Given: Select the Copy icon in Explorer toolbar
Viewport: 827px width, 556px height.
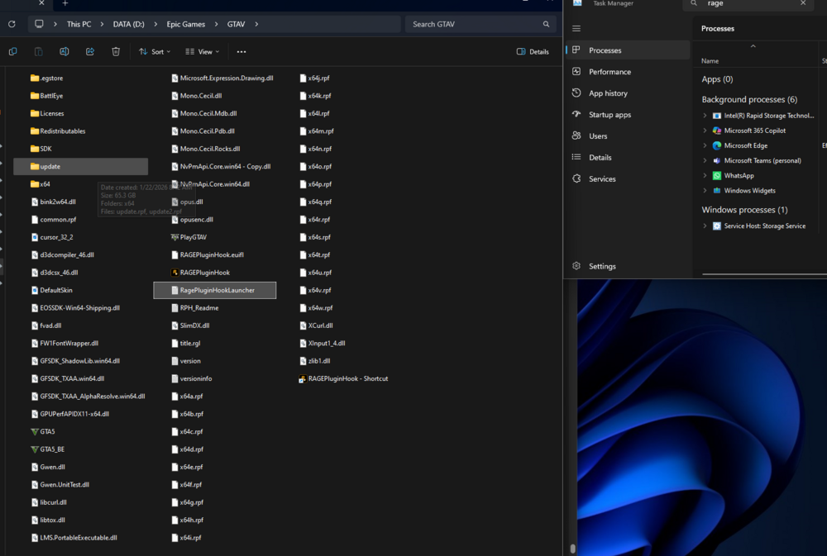Looking at the screenshot, I should coord(12,51).
